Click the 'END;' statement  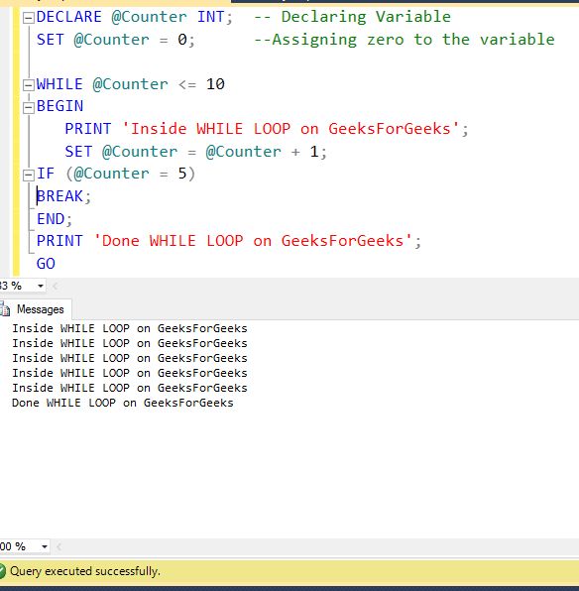[x=55, y=219]
